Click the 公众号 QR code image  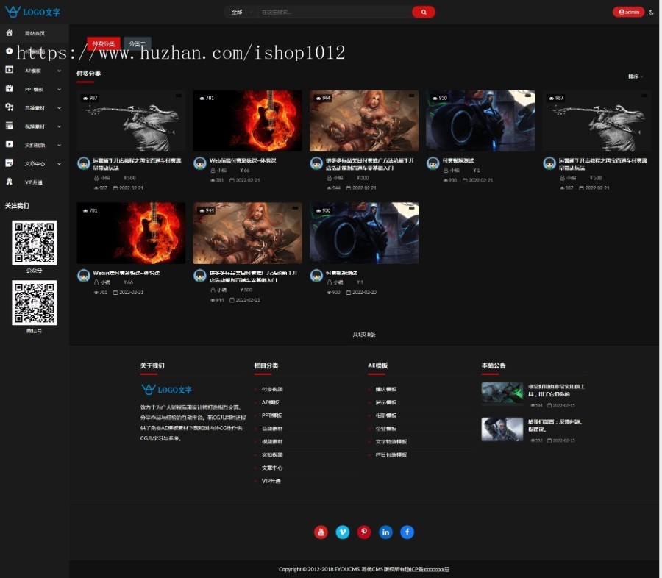coord(34,243)
